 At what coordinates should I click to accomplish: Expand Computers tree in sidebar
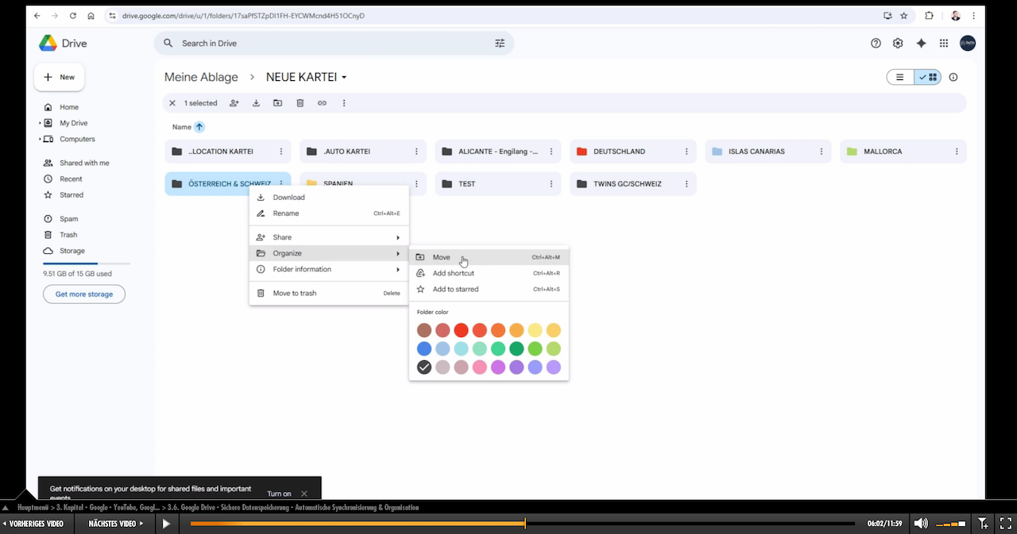(40, 139)
